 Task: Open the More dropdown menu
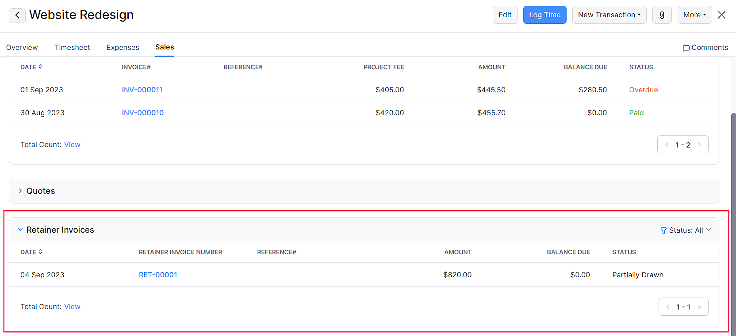(694, 15)
